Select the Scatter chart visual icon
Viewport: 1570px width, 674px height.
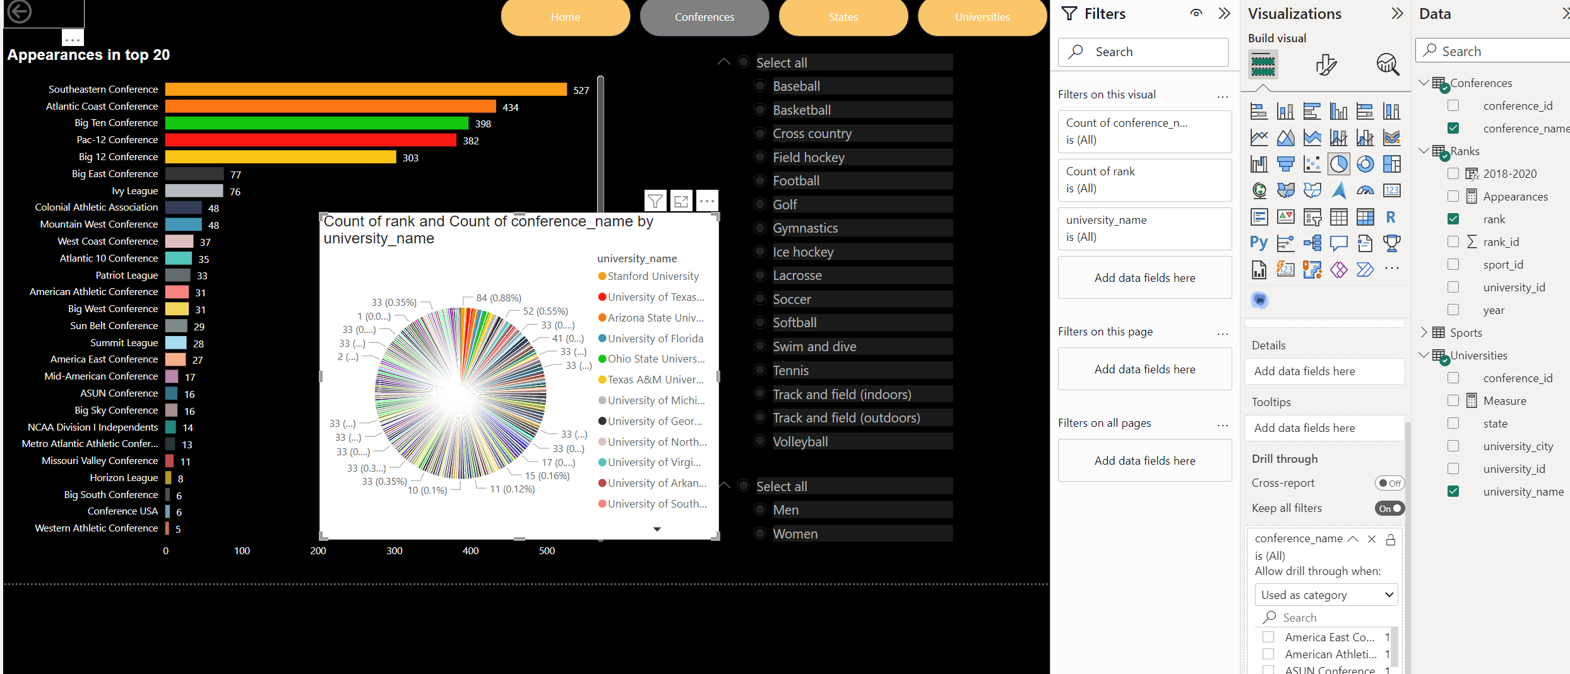1312,164
